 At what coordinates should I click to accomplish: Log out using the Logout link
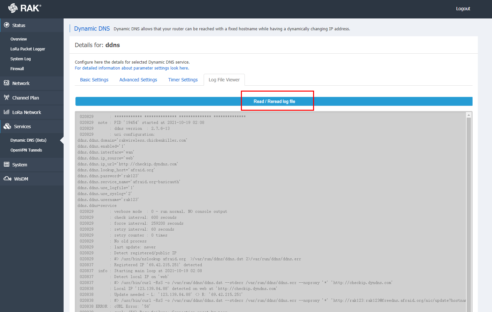(463, 9)
